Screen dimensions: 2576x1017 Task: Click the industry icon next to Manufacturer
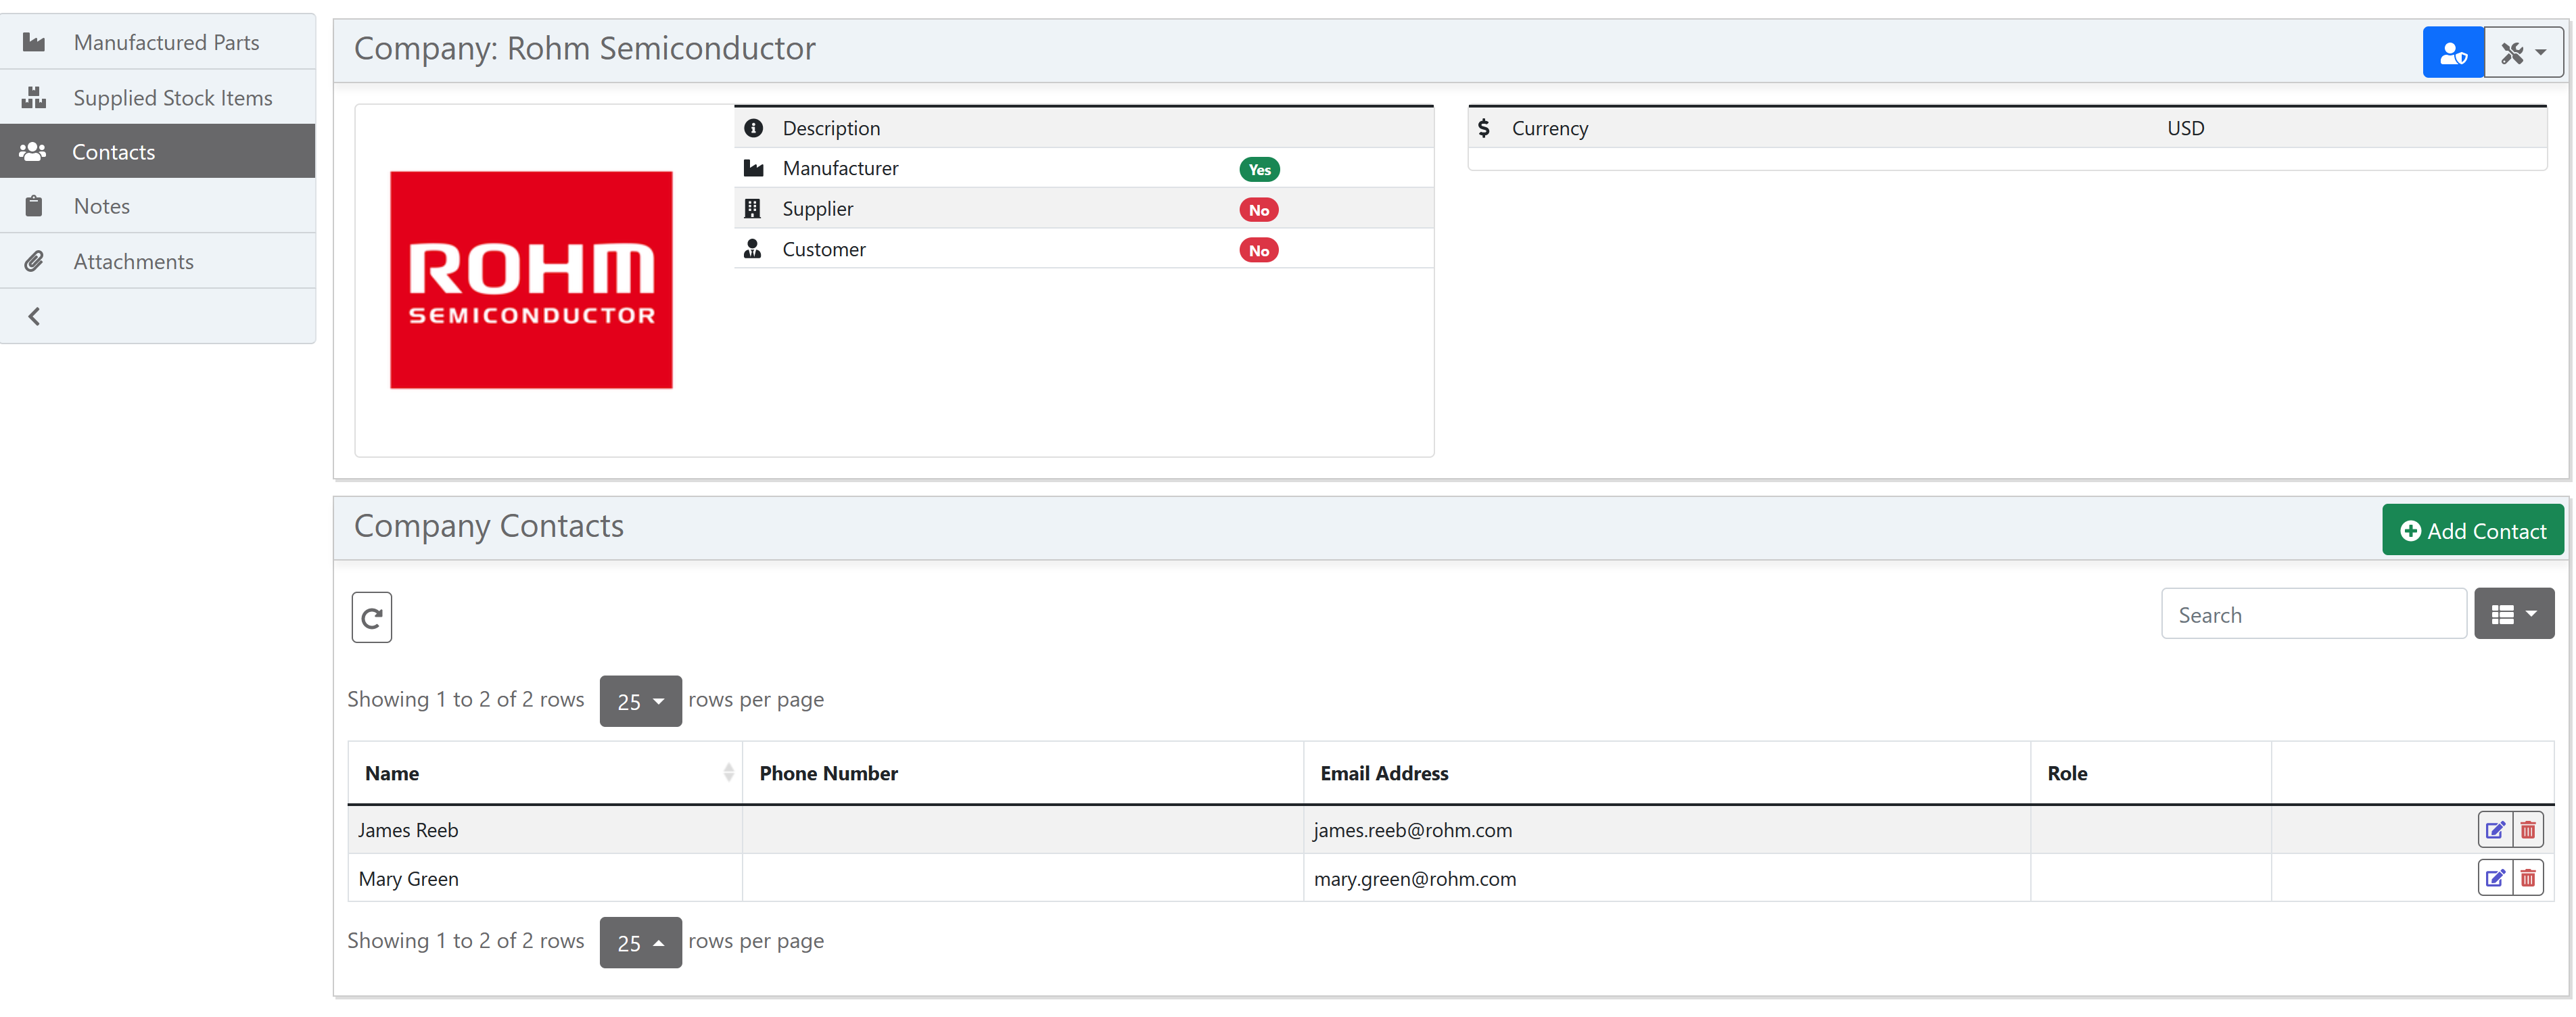(753, 168)
